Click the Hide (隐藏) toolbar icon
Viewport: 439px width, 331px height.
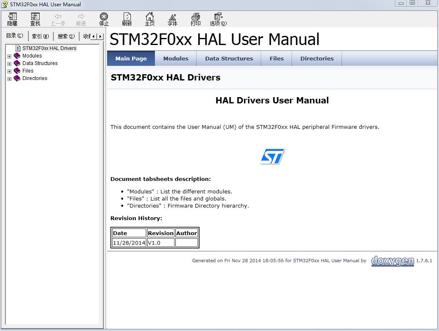(12, 19)
